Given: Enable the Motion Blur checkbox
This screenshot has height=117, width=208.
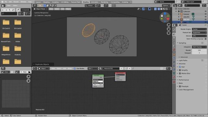Looking at the screenshot, I should (180, 73).
